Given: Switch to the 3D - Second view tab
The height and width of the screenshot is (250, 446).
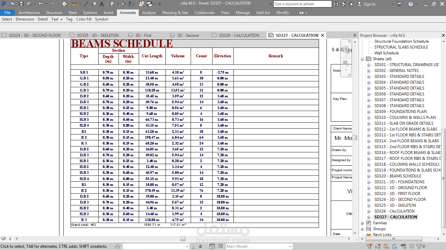Looking at the screenshot, I should click(184, 35).
